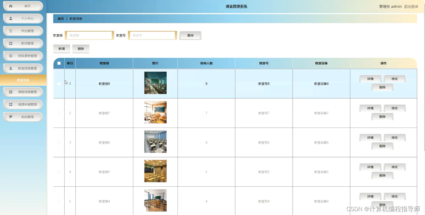Open 详情 for 教室楼6 row
Image resolution: width=425 pixels, height=215 pixels.
point(370,138)
